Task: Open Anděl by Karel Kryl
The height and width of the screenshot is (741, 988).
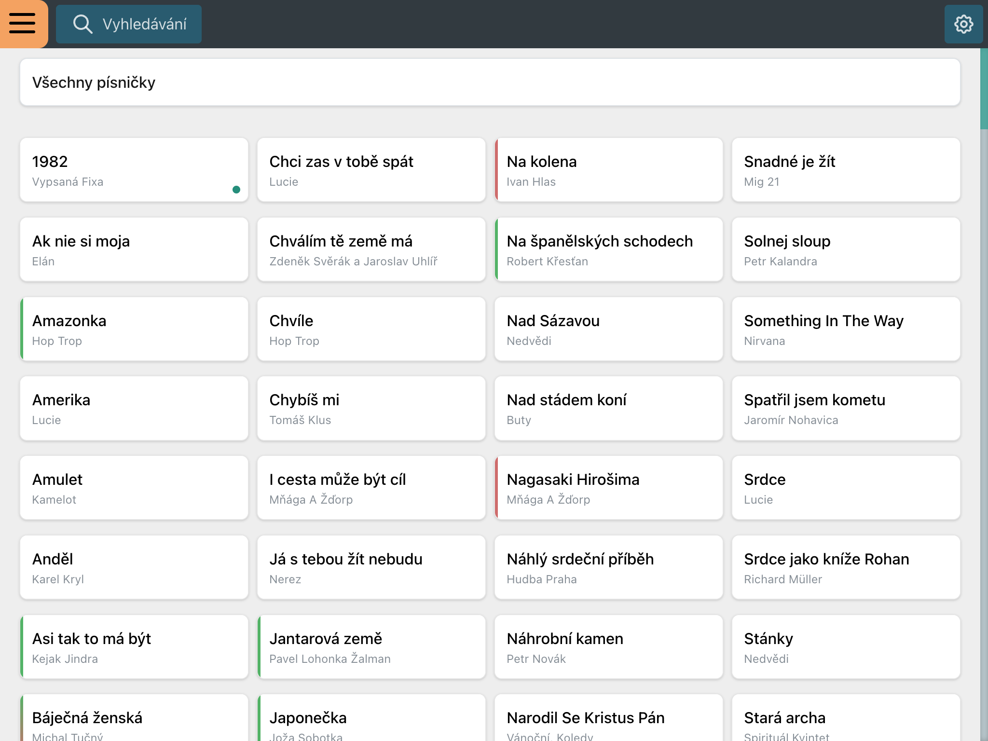Action: [x=134, y=567]
